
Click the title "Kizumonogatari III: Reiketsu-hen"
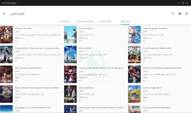pyautogui.click(x=157, y=48)
